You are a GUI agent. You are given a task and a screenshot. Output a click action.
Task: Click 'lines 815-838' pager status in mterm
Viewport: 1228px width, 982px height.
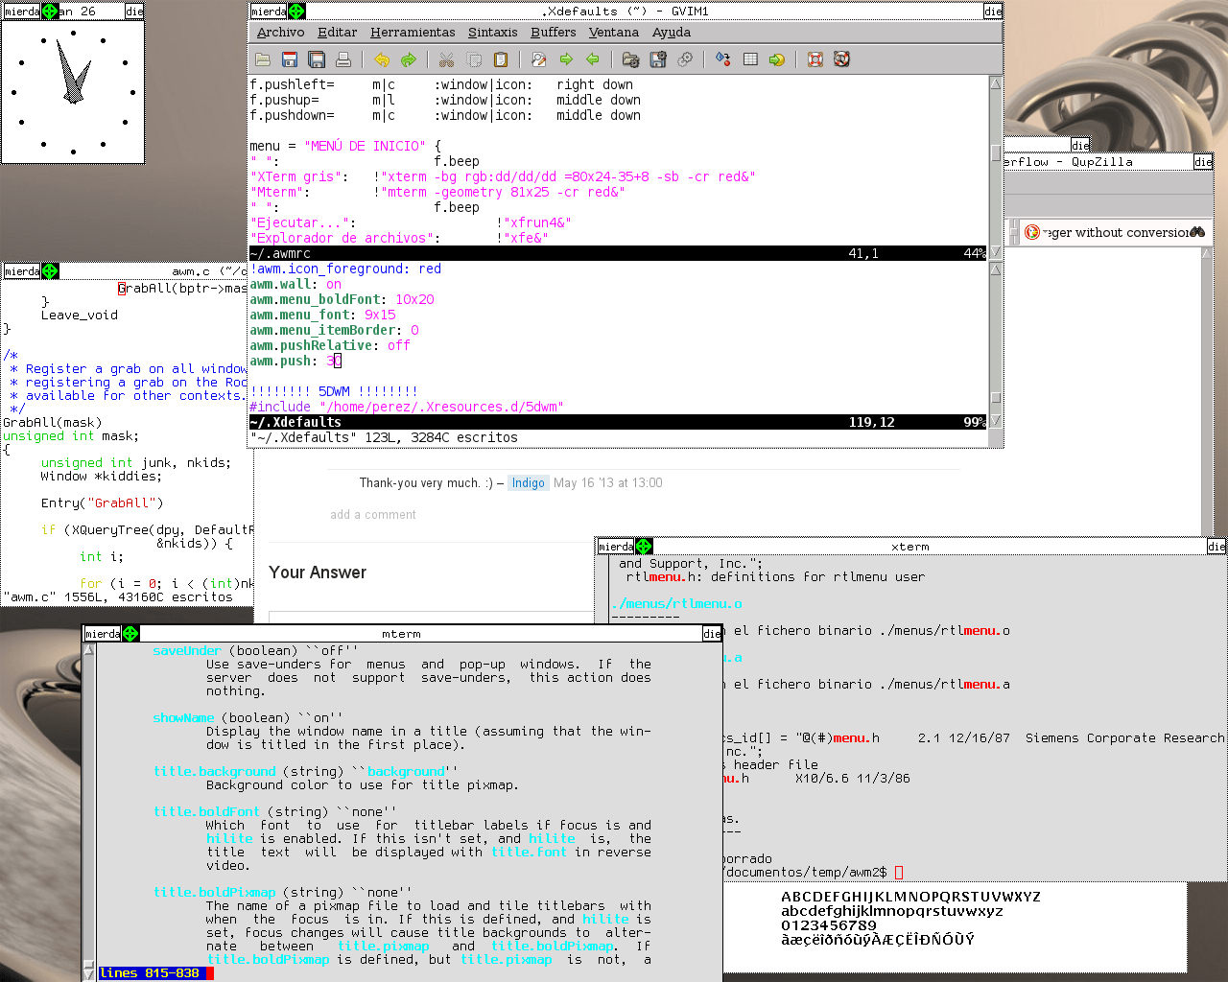point(153,973)
